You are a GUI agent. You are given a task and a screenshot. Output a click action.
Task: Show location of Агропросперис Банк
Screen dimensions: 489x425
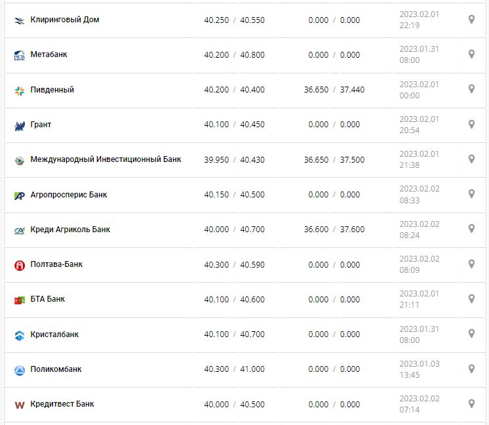click(x=471, y=194)
